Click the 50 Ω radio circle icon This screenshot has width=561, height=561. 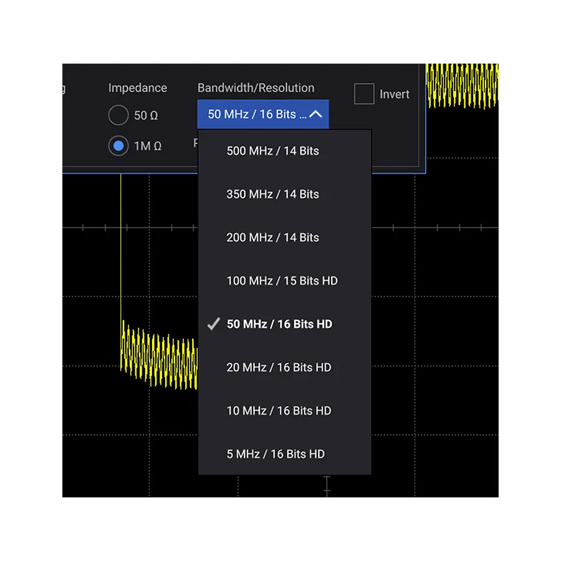(118, 115)
